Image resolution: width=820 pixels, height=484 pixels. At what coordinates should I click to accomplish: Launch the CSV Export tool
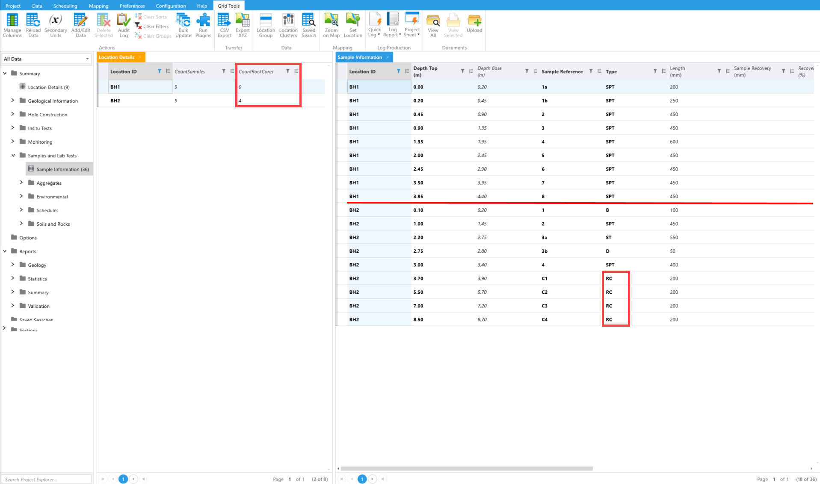pos(224,25)
